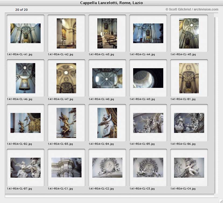
Task: Select file name label 1A1-RGA-CL-A3.jpg
Action: point(101,54)
